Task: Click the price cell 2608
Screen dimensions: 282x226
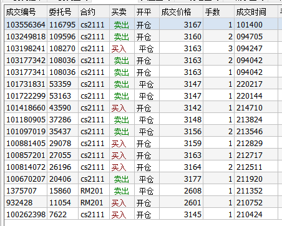Action: tap(193, 191)
